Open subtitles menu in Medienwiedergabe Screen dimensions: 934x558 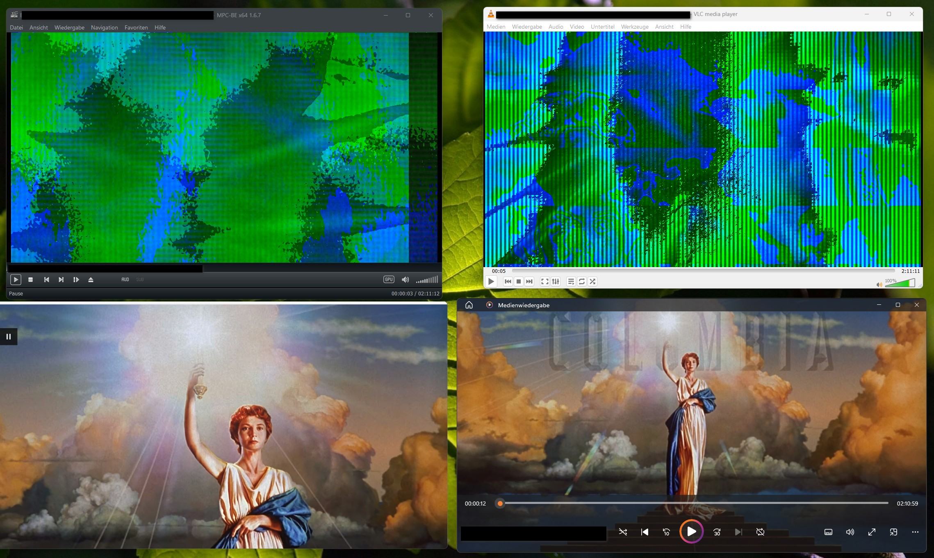828,532
